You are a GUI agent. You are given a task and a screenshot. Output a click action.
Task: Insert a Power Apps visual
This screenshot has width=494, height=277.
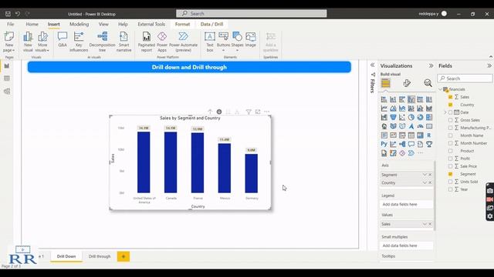point(162,42)
